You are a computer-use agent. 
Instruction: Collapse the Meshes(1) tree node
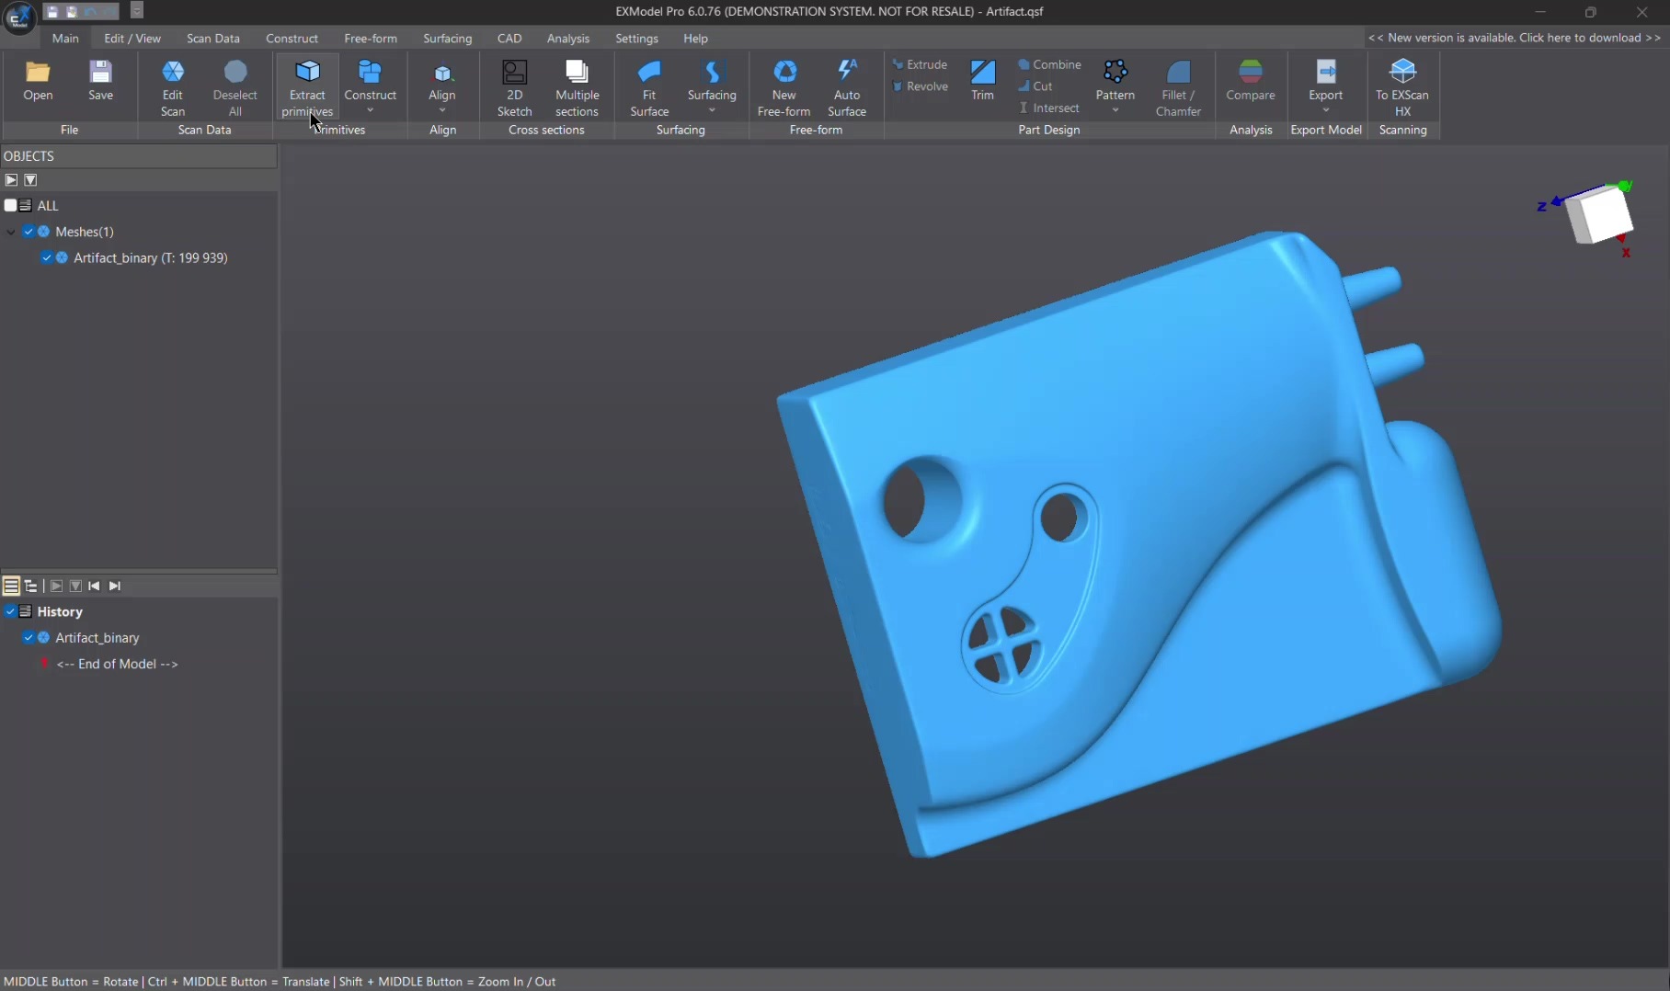(x=11, y=232)
